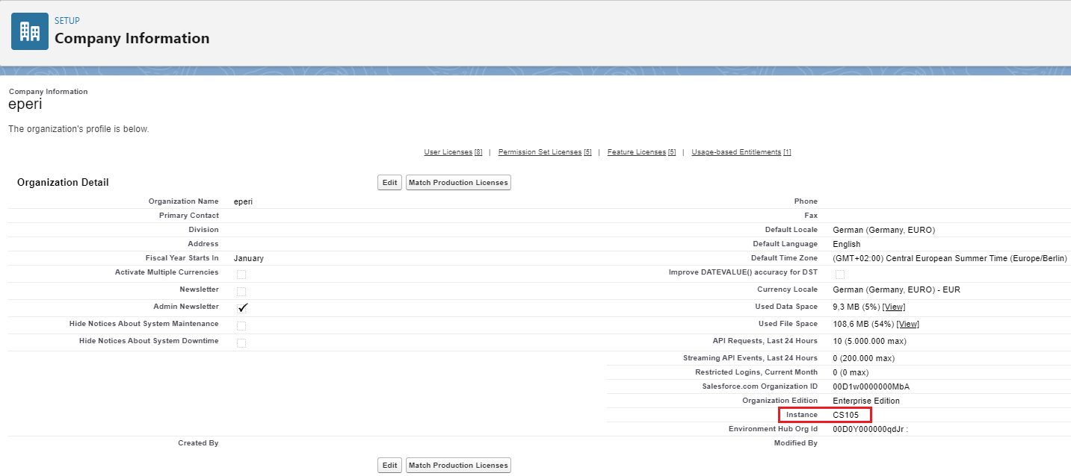Select the Fiscal Year value January
Image resolution: width=1071 pixels, height=476 pixels.
click(x=249, y=258)
